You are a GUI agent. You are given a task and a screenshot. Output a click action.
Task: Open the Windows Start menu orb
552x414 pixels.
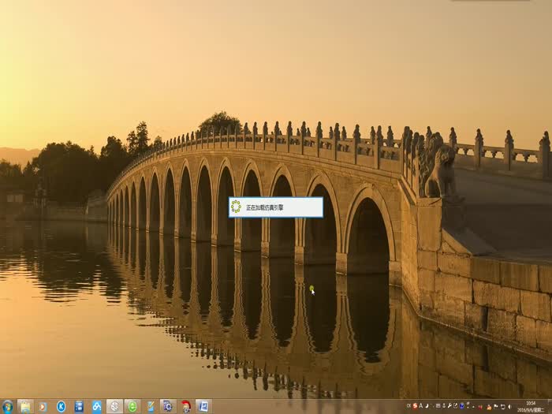point(7,406)
